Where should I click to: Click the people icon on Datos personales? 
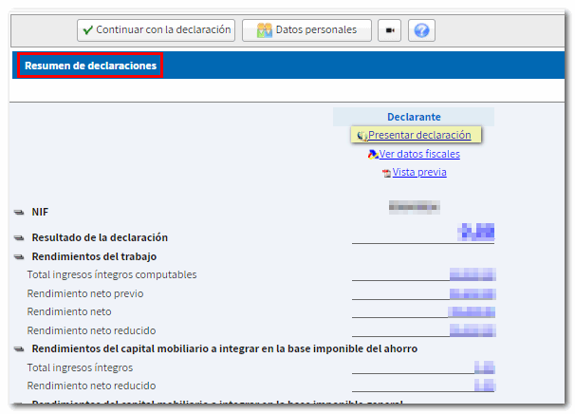pos(265,30)
